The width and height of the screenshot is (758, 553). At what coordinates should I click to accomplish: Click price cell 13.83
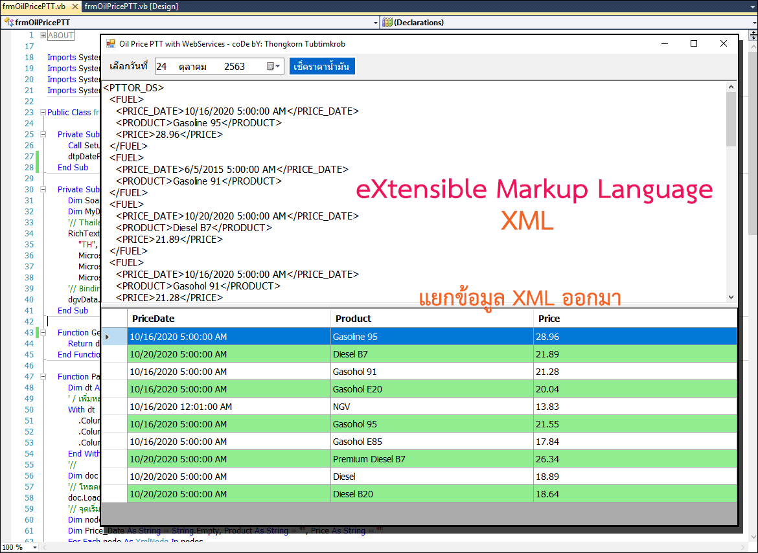click(x=635, y=407)
